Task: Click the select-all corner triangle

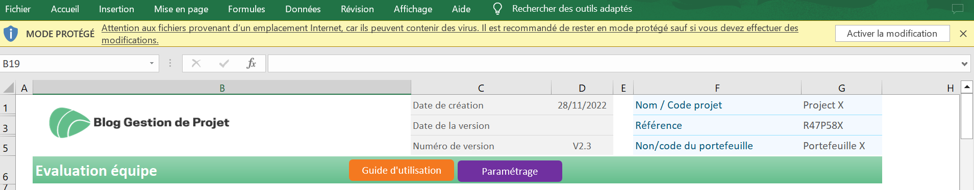Action: (9, 88)
